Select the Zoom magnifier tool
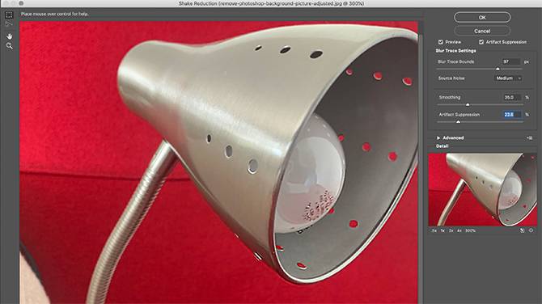 pyautogui.click(x=10, y=45)
